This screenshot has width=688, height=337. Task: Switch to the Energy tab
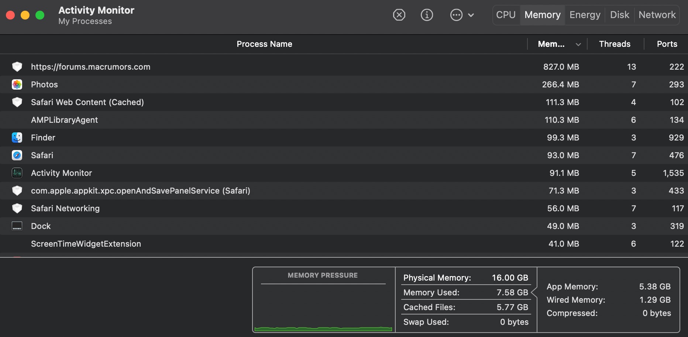(585, 15)
